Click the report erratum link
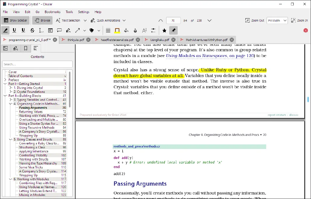 click(x=277, y=115)
